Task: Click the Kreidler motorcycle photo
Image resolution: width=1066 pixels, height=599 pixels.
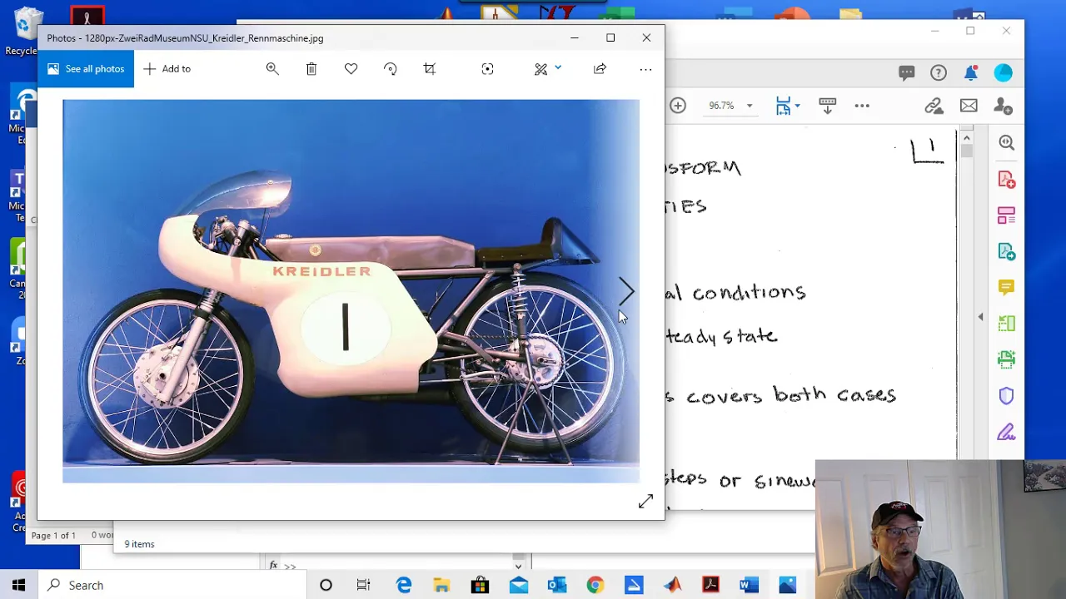Action: [351, 291]
